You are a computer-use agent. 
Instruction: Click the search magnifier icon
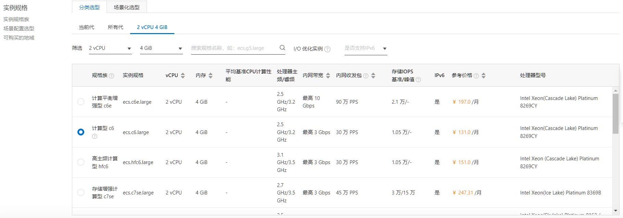pos(282,48)
